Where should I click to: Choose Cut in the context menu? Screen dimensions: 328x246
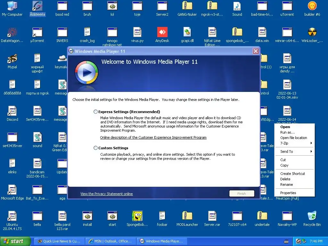click(295, 160)
